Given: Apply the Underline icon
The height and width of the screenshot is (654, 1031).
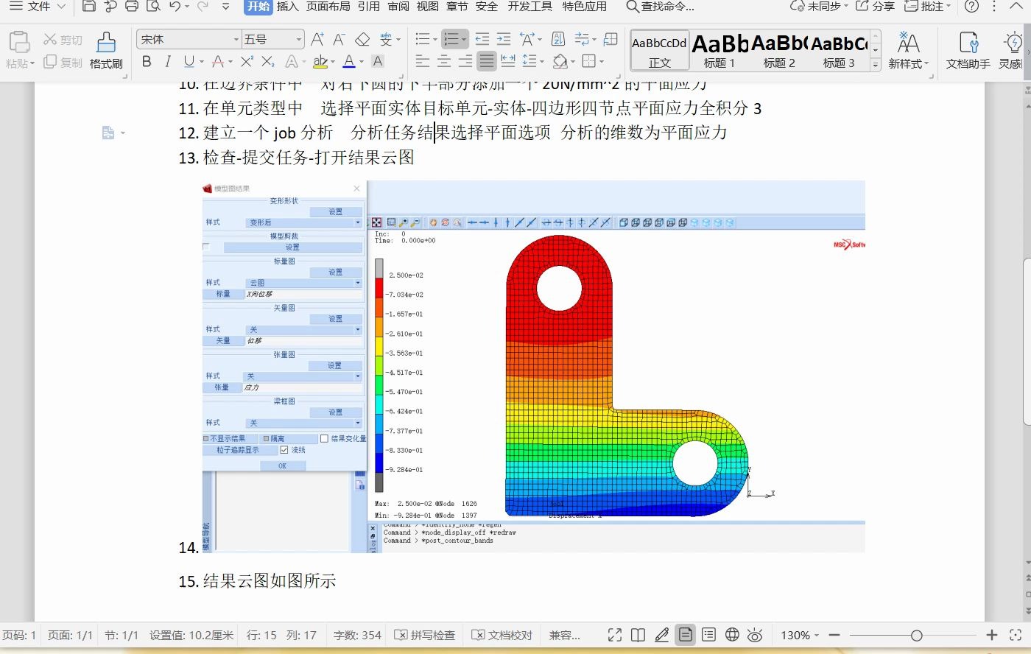Looking at the screenshot, I should 188,62.
